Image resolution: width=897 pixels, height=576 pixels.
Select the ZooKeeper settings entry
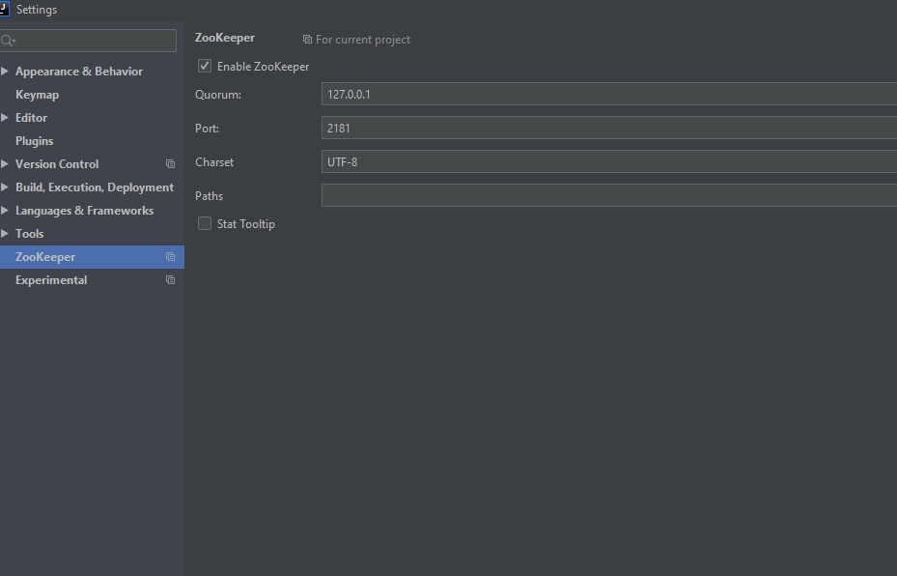point(92,257)
